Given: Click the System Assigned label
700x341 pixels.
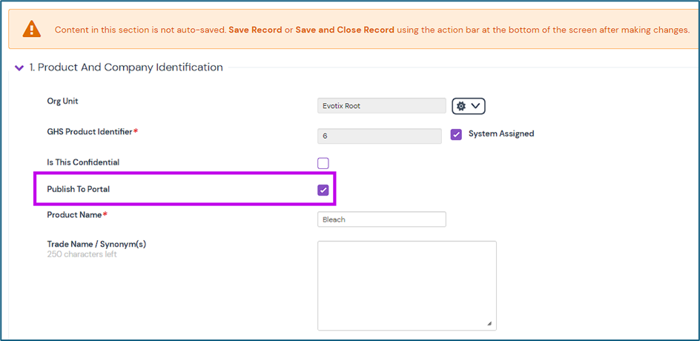Looking at the screenshot, I should (501, 134).
